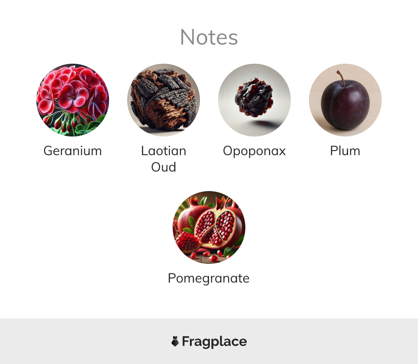
Task: Click the Plum label text
Action: click(345, 151)
